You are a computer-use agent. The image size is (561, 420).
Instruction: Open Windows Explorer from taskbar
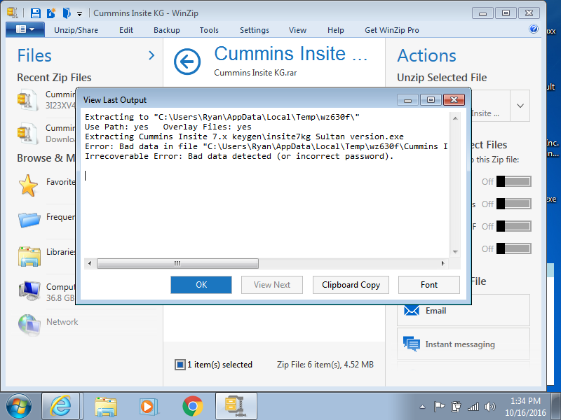(x=106, y=407)
